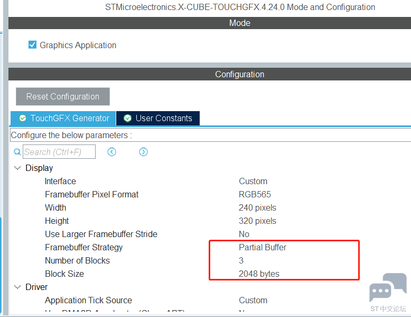Select Application Tick Source label
This screenshot has height=317, width=411.
88,300
